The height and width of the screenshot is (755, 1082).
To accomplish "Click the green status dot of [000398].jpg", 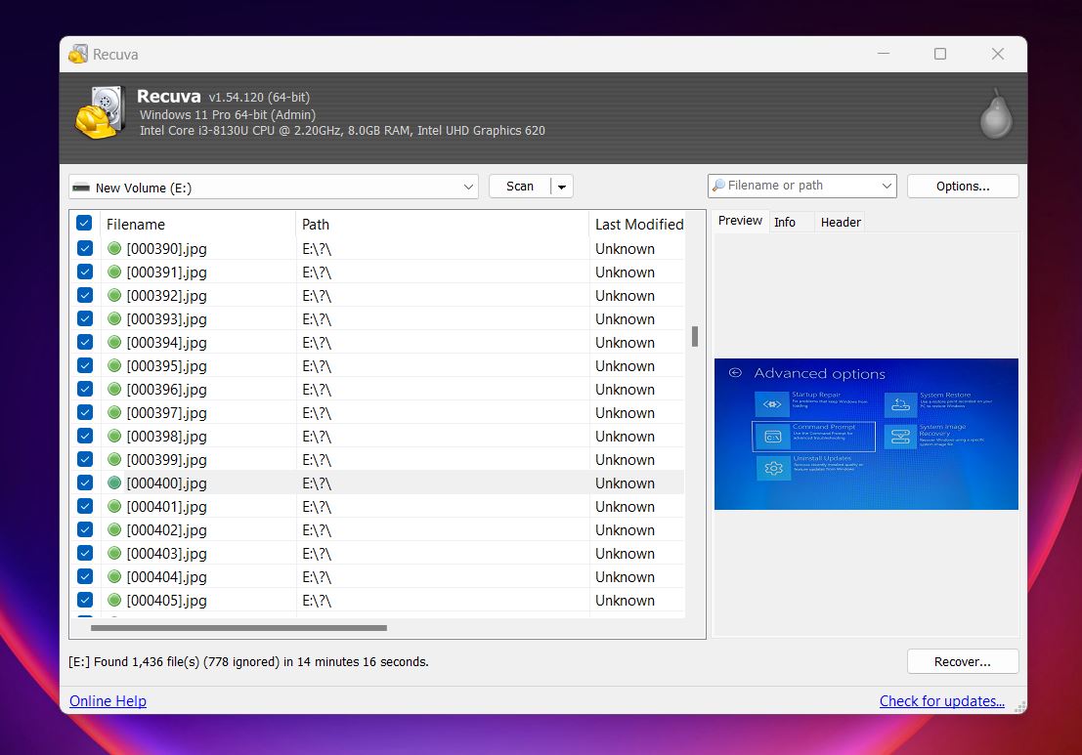I will point(114,436).
